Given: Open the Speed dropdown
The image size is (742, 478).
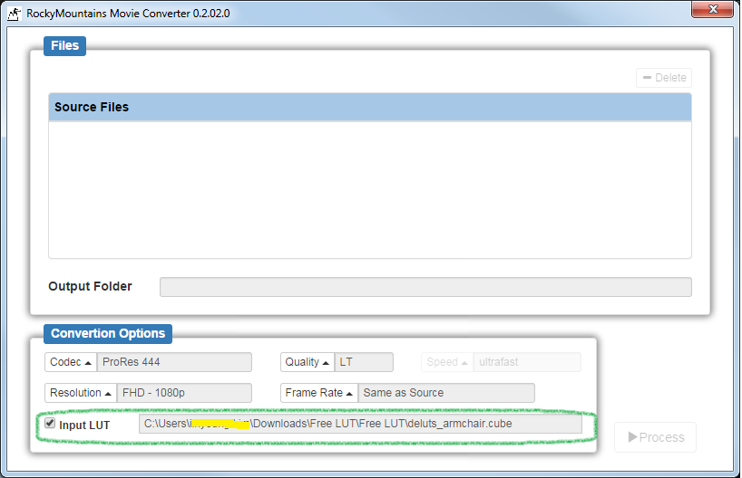Looking at the screenshot, I should [x=447, y=362].
